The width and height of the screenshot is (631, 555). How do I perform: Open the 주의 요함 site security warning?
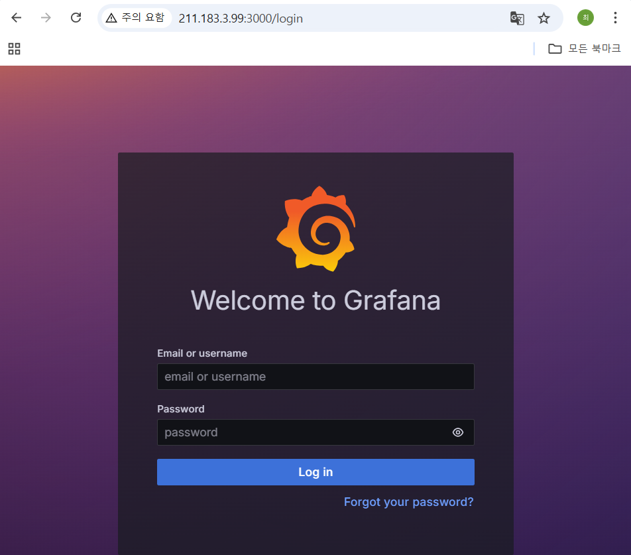pyautogui.click(x=136, y=18)
